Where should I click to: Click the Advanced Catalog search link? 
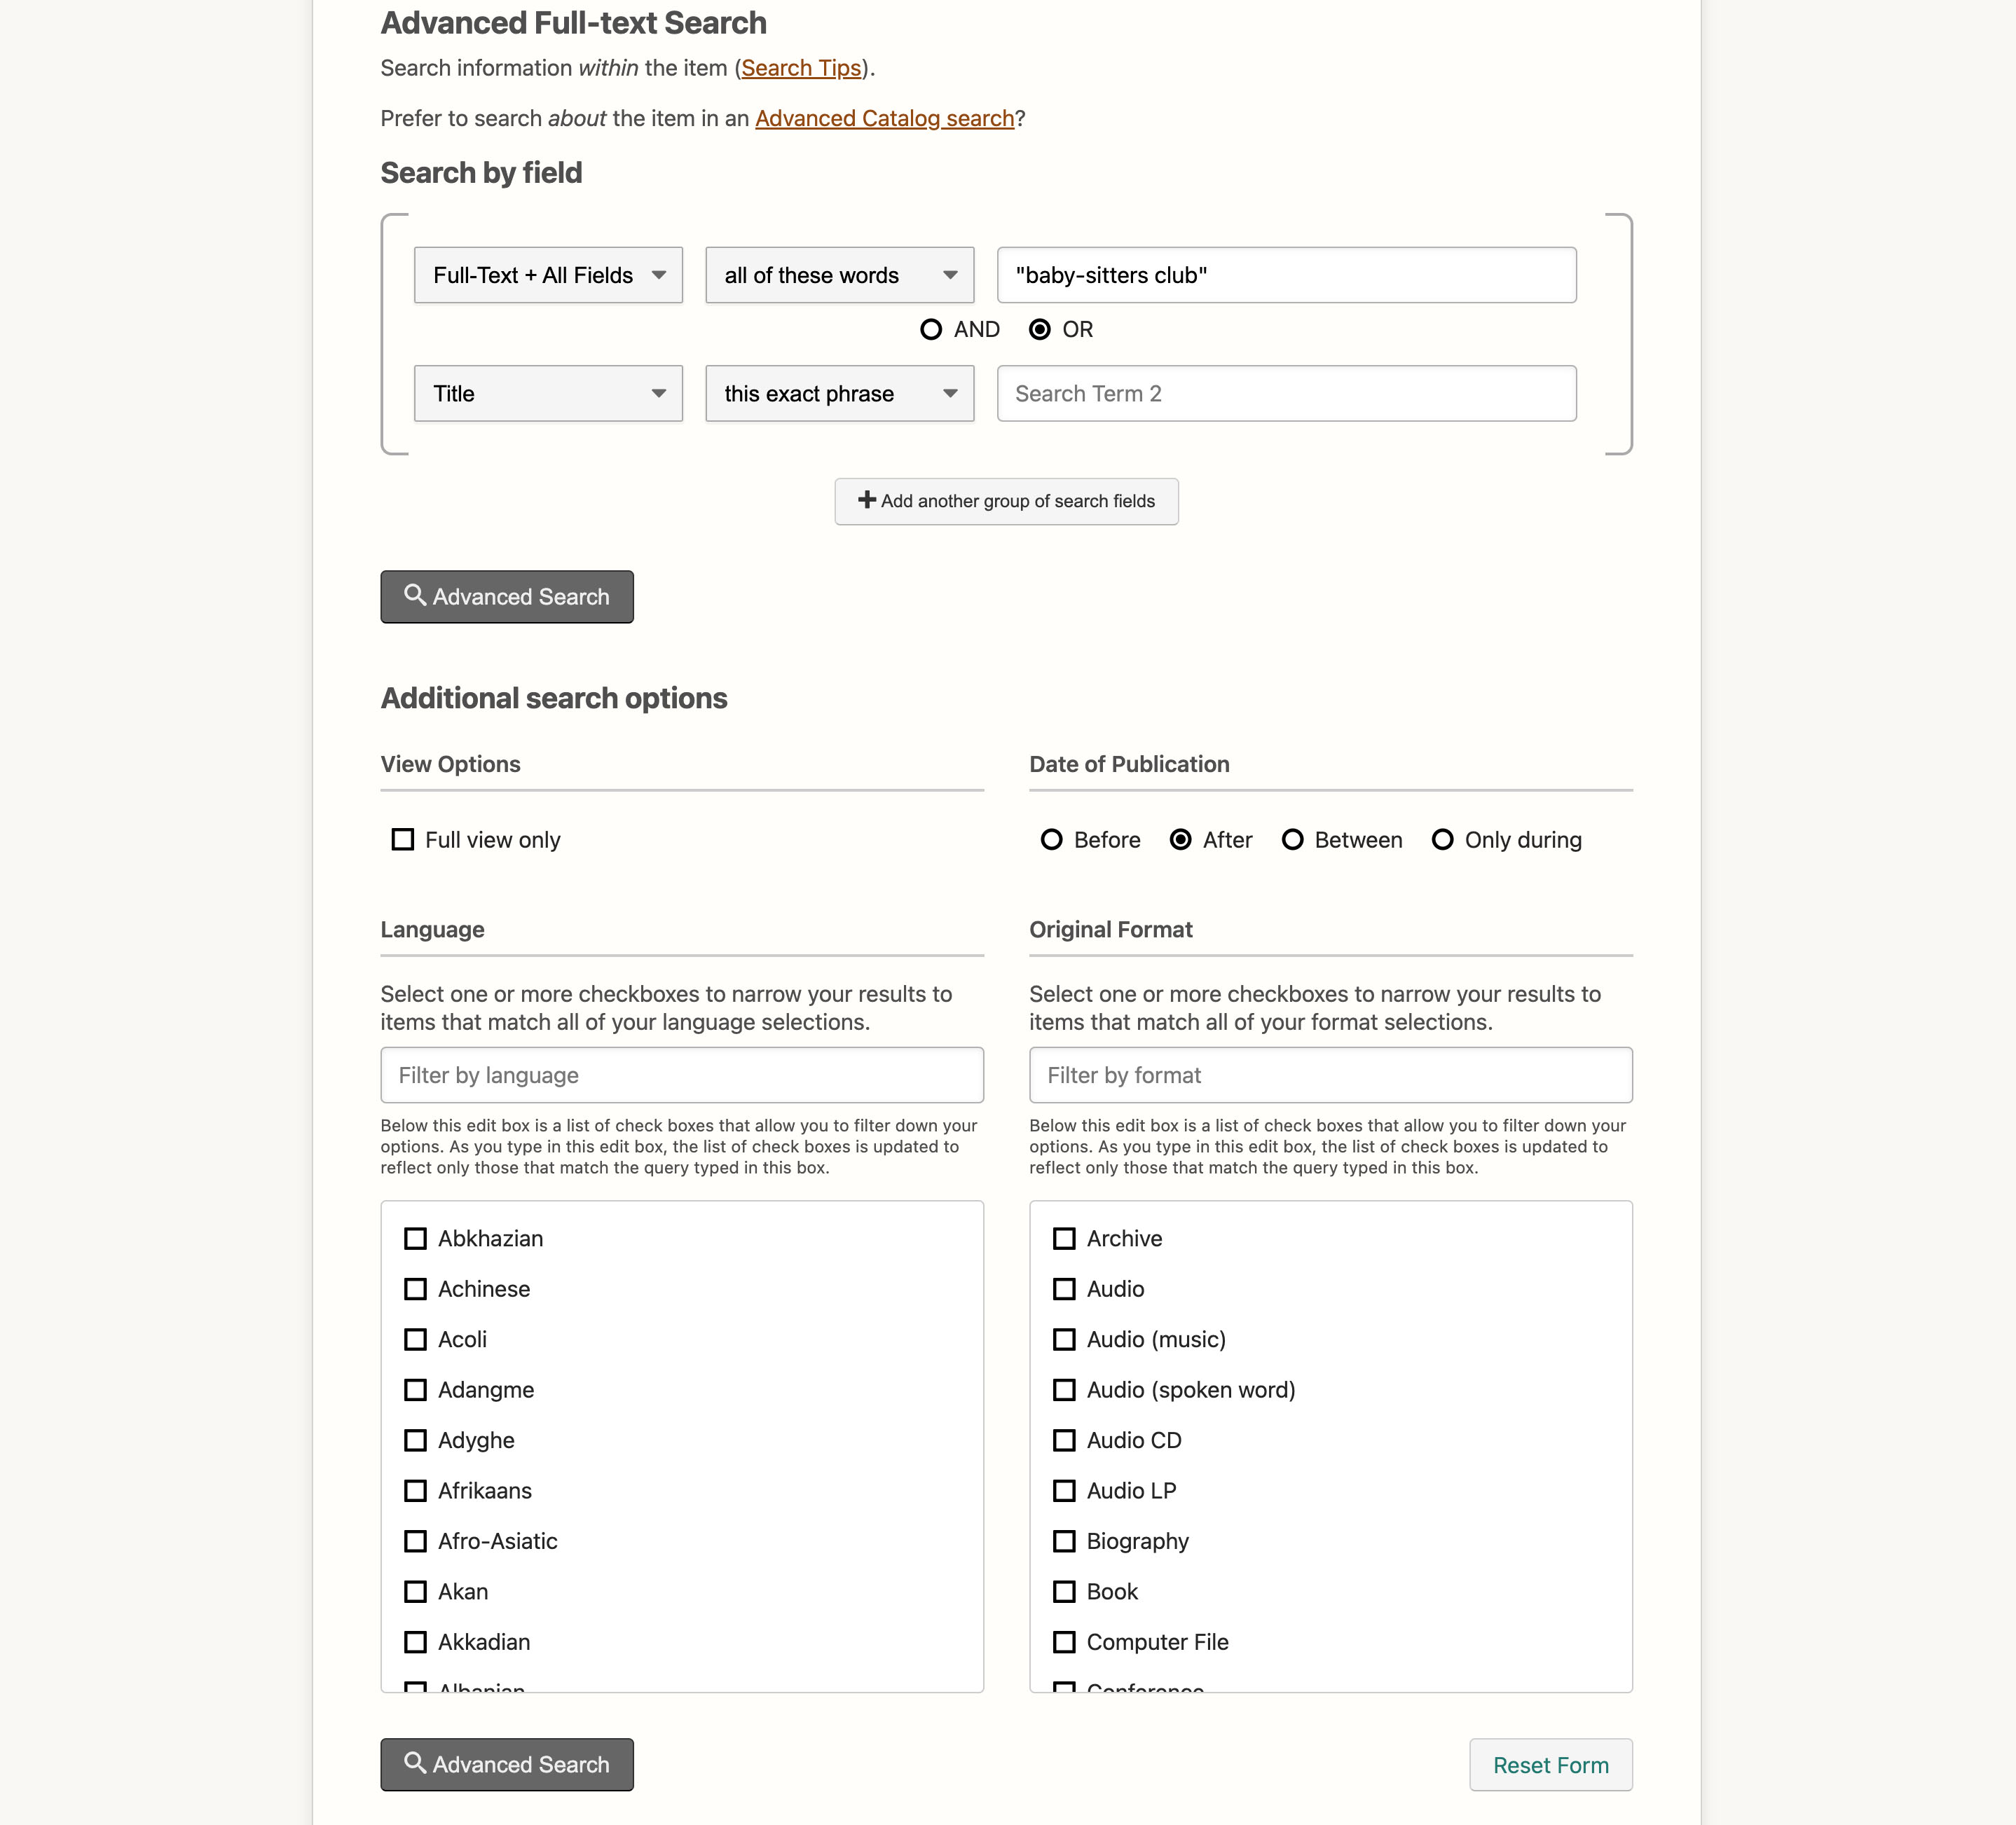tap(884, 118)
